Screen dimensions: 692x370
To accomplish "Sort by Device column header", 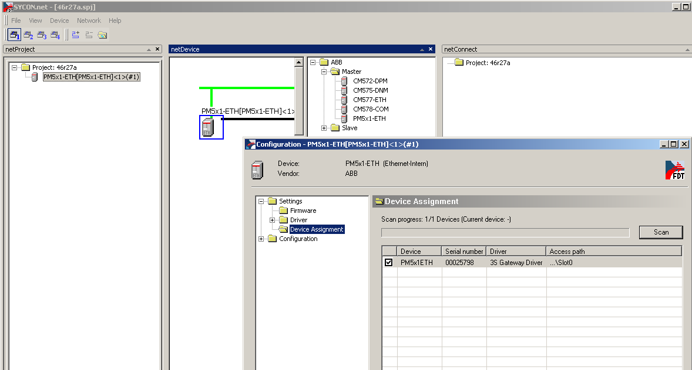I will [x=419, y=252].
